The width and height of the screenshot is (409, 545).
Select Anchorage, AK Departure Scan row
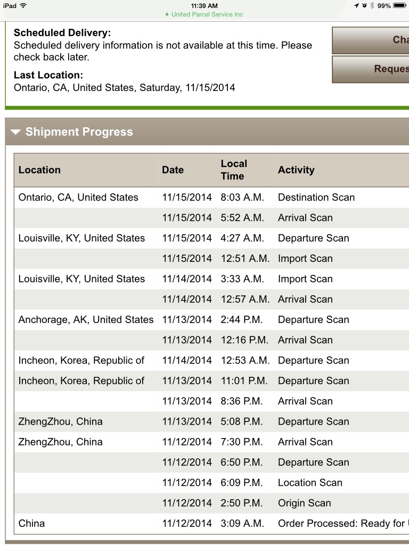click(211, 320)
